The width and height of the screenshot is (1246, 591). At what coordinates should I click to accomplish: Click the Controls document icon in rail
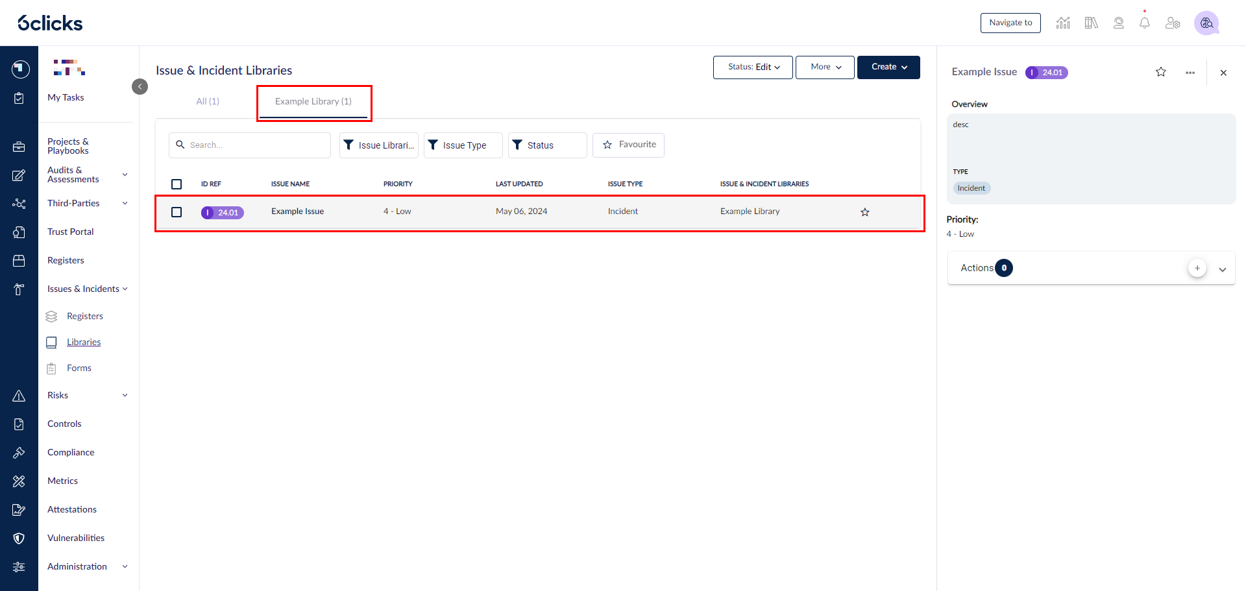[x=19, y=424]
